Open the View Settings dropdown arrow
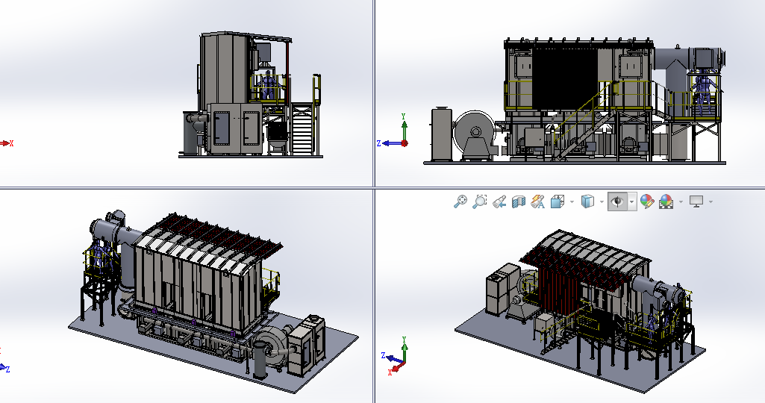The width and height of the screenshot is (765, 403). coord(711,201)
